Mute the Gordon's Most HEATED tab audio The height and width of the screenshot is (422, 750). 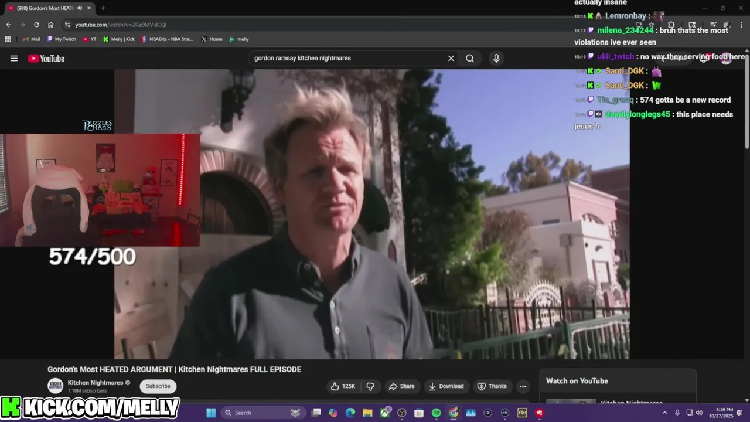[79, 8]
